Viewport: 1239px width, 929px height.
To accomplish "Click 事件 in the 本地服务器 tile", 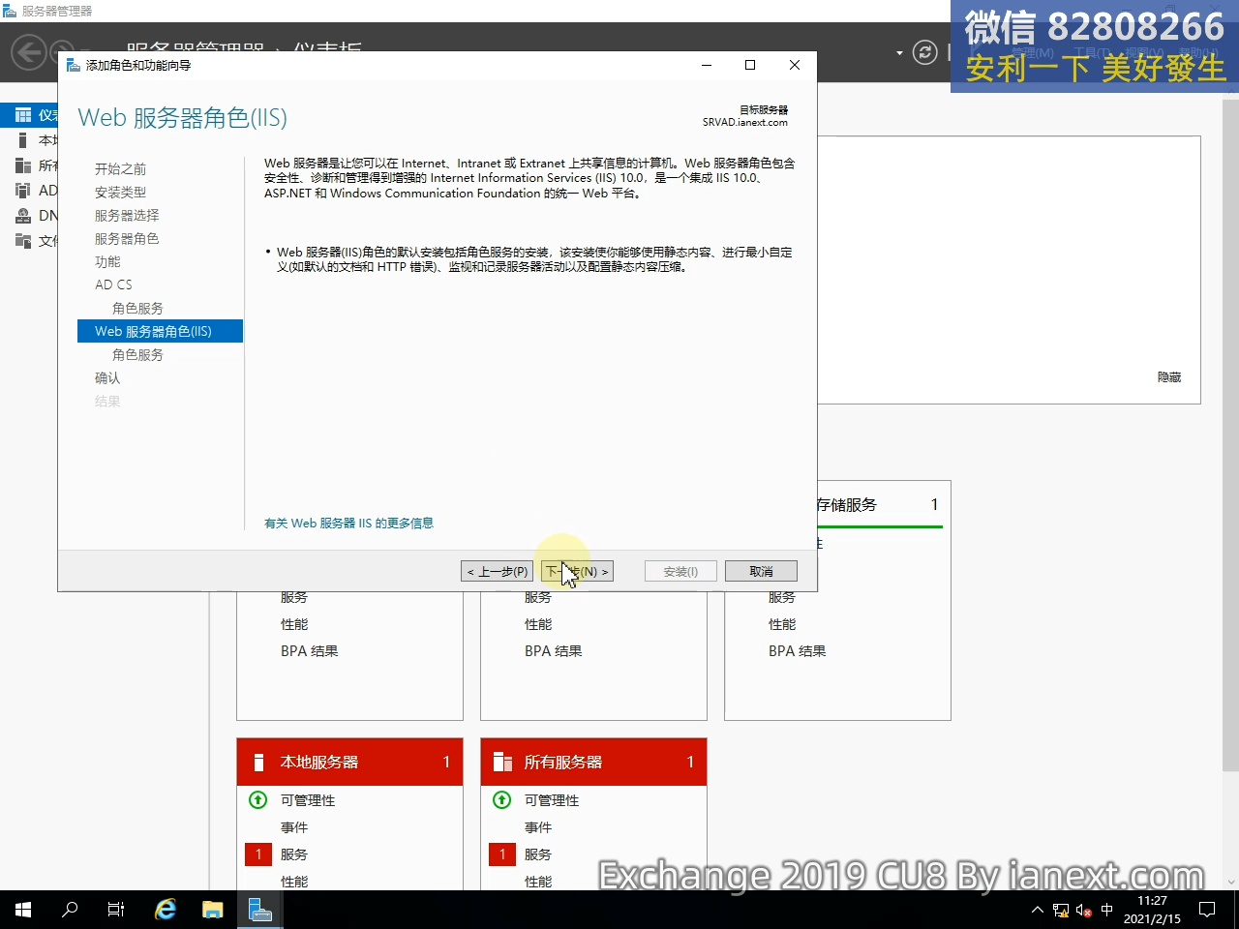I will (x=294, y=827).
